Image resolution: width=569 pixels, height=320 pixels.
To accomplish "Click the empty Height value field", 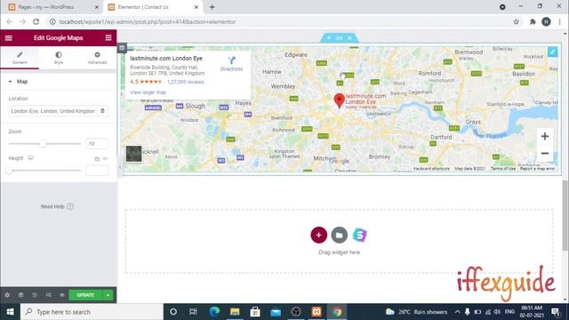I will [97, 170].
